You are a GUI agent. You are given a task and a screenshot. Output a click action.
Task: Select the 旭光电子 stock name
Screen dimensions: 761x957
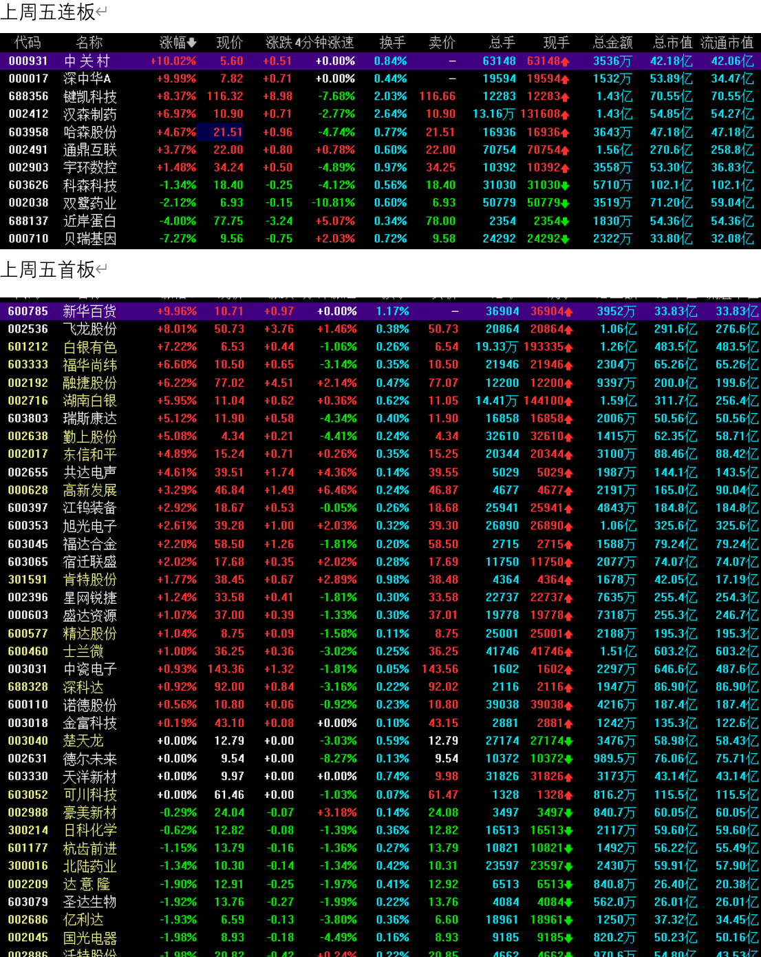point(90,526)
